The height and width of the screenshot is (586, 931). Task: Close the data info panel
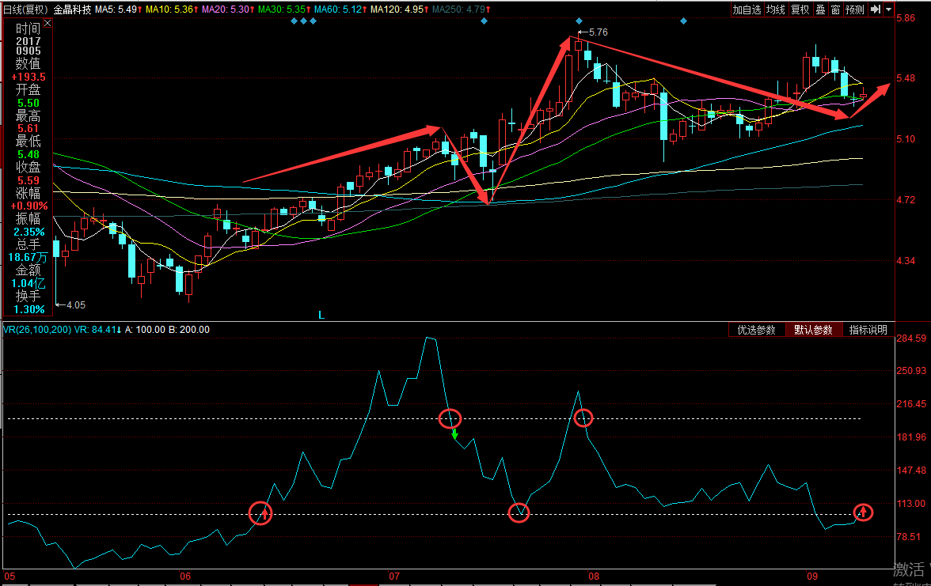click(x=47, y=23)
